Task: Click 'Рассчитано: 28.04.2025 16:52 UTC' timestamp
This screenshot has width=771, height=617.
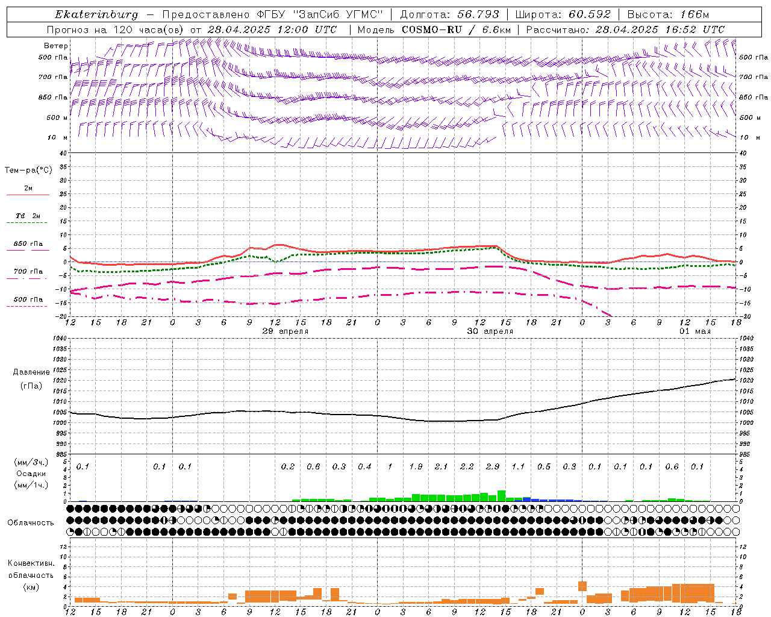Action: point(625,30)
